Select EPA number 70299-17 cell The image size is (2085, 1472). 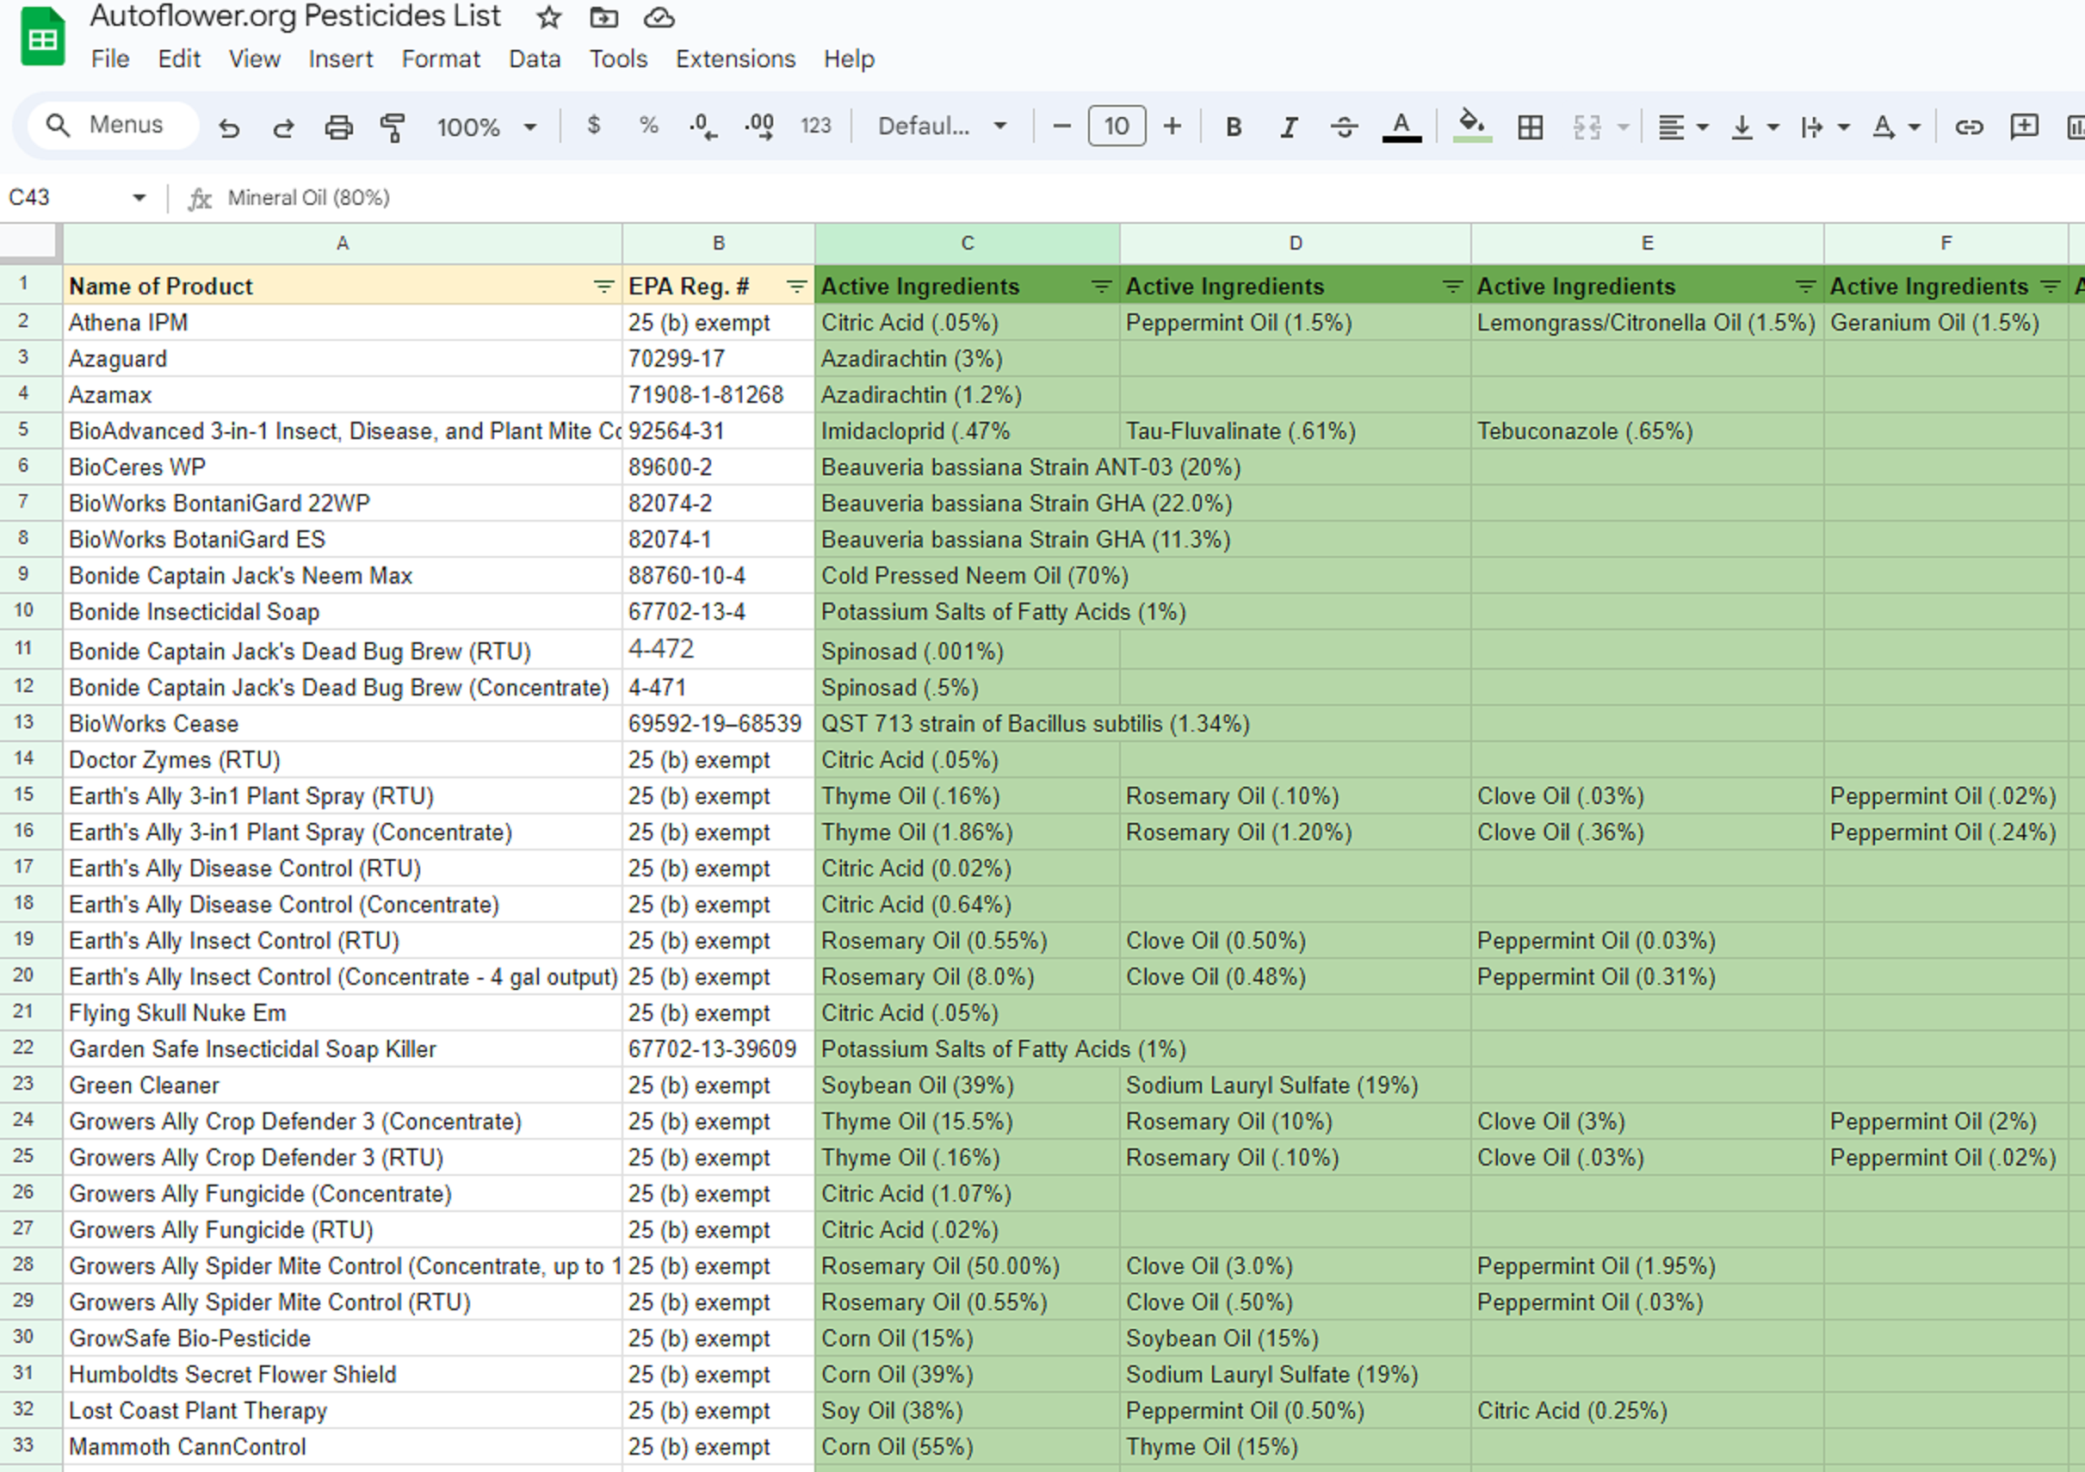(718, 359)
